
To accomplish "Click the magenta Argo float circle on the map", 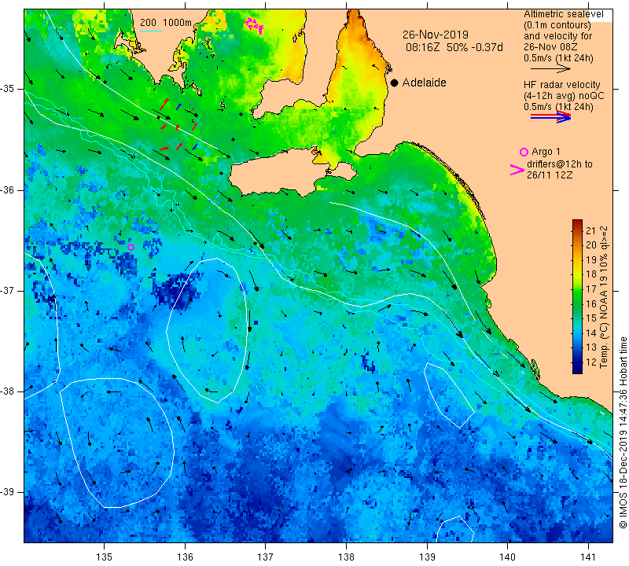I will click(131, 247).
